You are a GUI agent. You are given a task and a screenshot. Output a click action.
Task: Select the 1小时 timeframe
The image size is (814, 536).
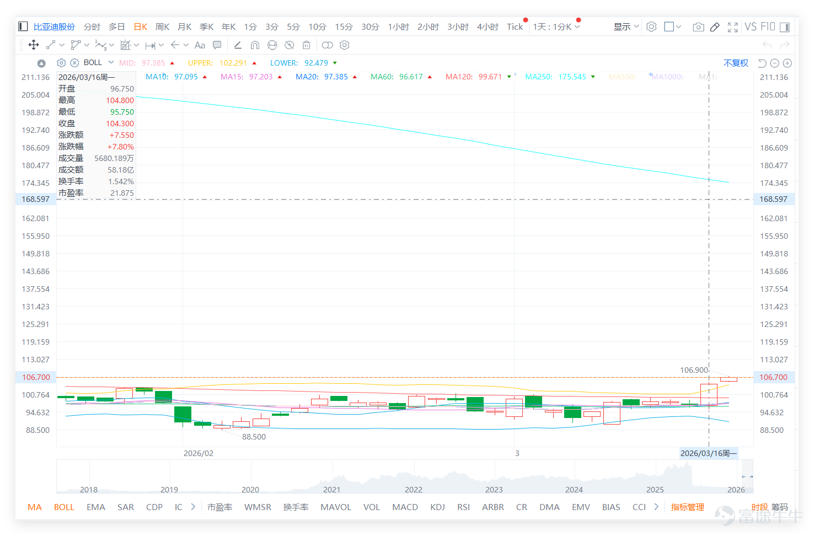pyautogui.click(x=398, y=26)
